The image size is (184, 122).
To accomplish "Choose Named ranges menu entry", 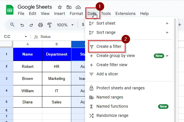I will [129, 97].
